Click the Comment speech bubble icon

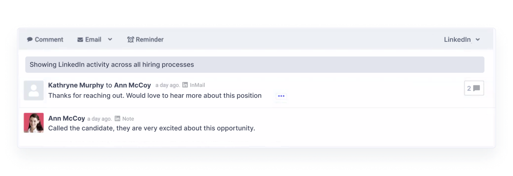(x=30, y=40)
